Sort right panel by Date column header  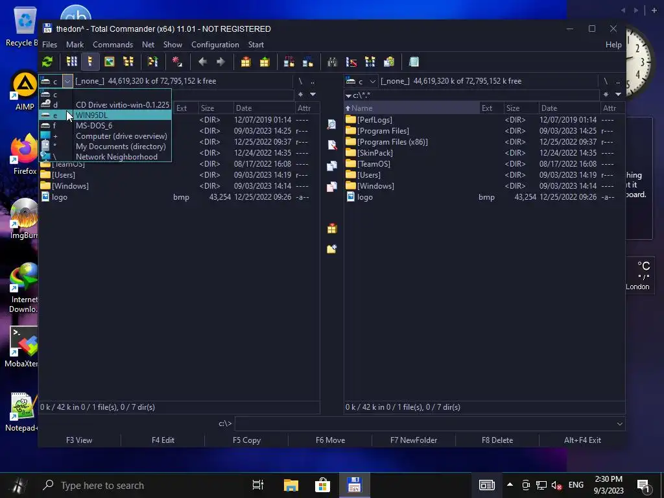(569, 108)
